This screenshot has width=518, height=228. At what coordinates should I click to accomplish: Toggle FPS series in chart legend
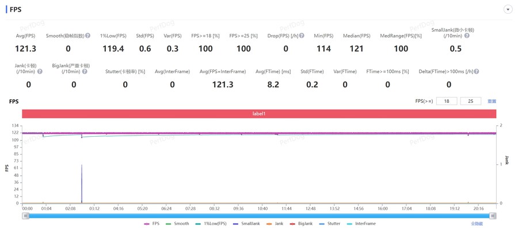coord(151,224)
